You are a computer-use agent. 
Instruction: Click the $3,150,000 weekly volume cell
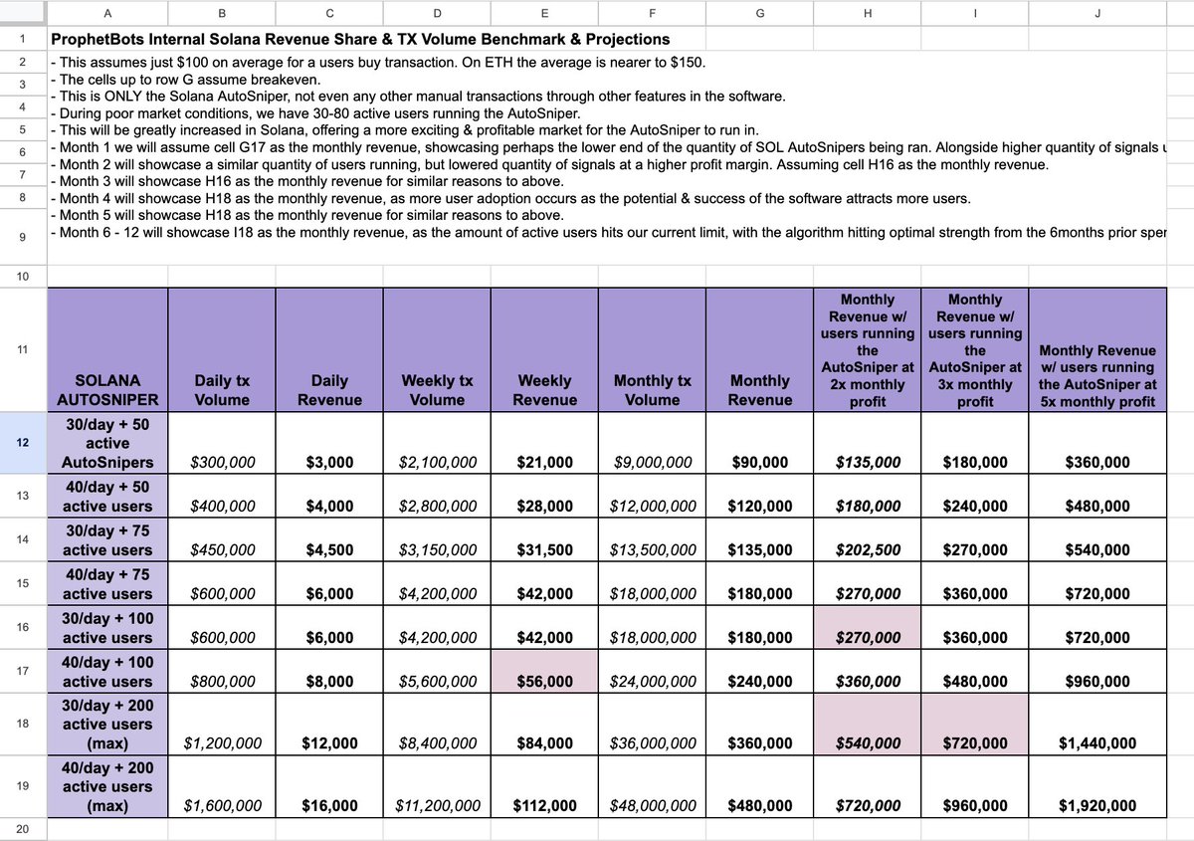point(437,540)
